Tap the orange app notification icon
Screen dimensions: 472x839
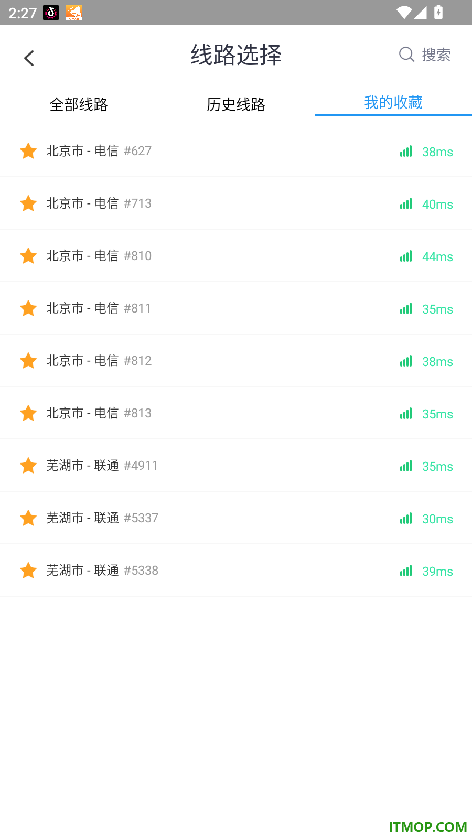point(74,13)
